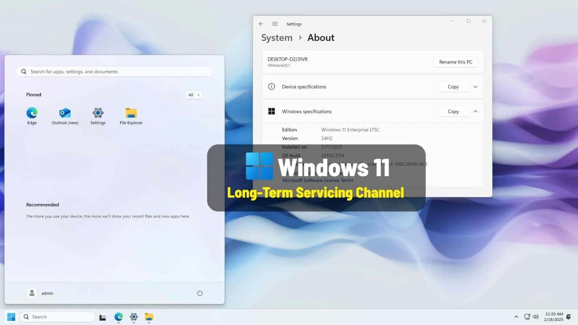Click the Start menu search field
The height and width of the screenshot is (325, 578).
pyautogui.click(x=114, y=72)
